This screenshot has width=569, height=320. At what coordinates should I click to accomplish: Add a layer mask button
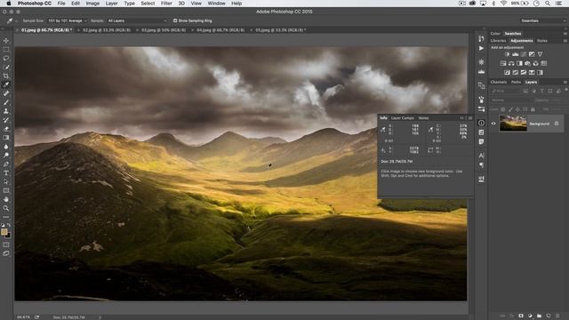[x=521, y=316]
